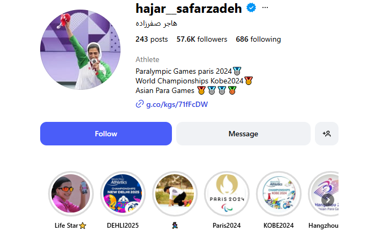Open the DEHLI2025 highlight circle
391x232 pixels.
[x=123, y=194]
